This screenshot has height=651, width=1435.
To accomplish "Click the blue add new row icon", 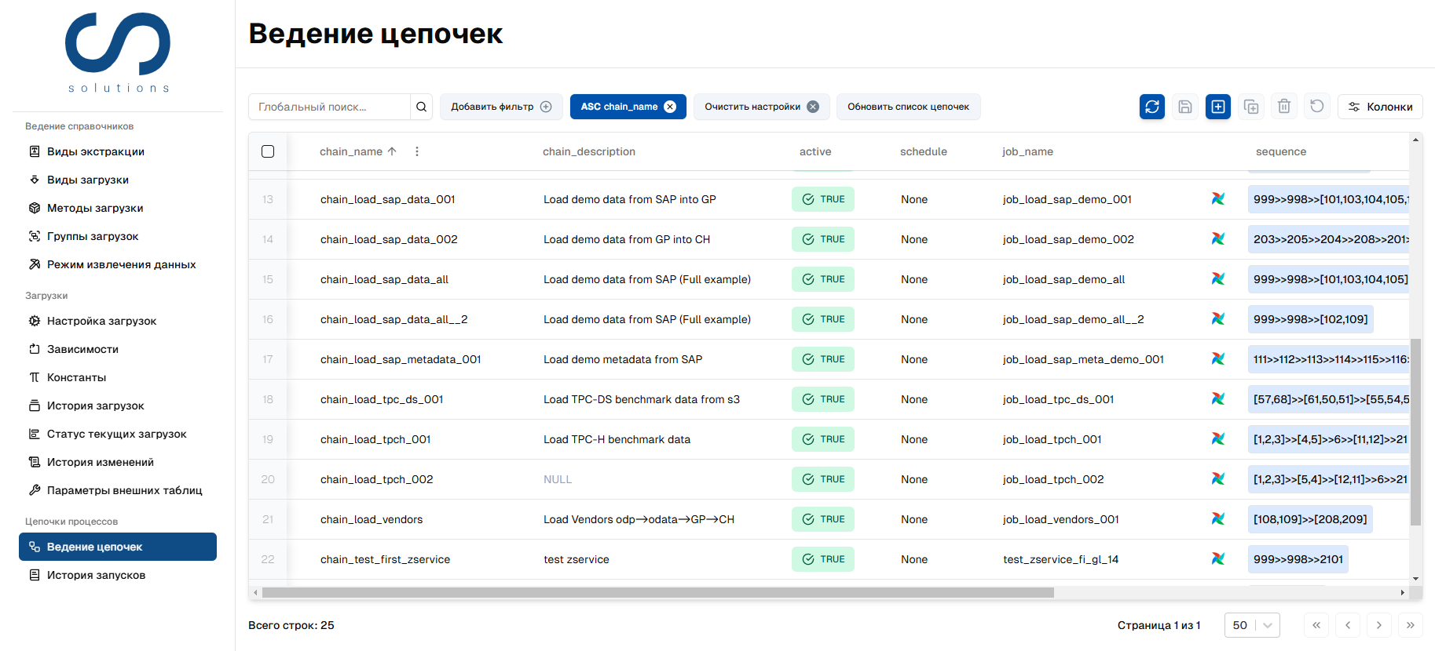I will (x=1217, y=107).
